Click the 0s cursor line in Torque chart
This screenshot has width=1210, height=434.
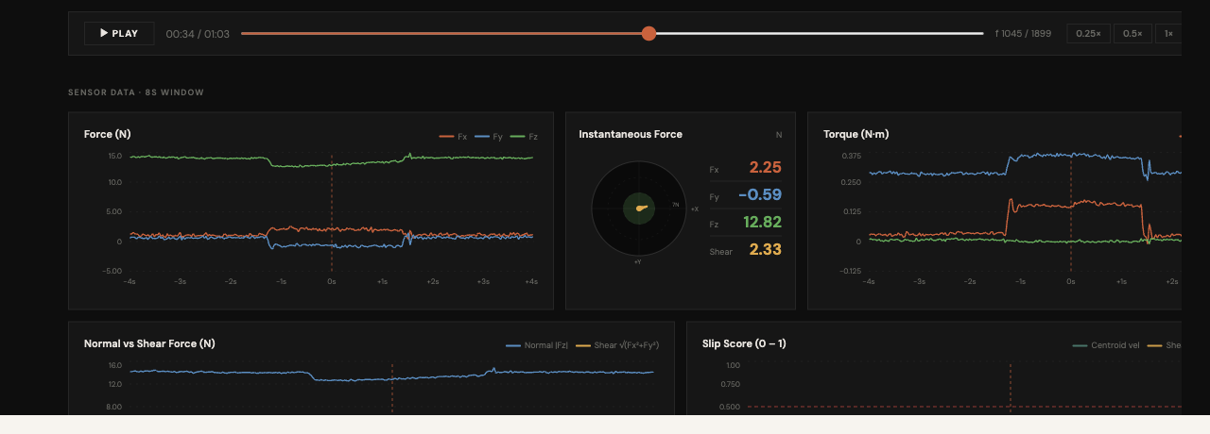(1071, 213)
